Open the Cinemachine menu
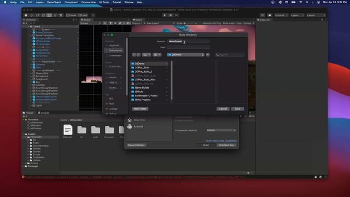 (88, 2)
